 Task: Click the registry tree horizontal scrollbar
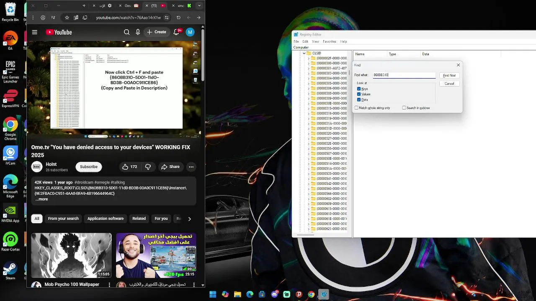click(x=306, y=235)
